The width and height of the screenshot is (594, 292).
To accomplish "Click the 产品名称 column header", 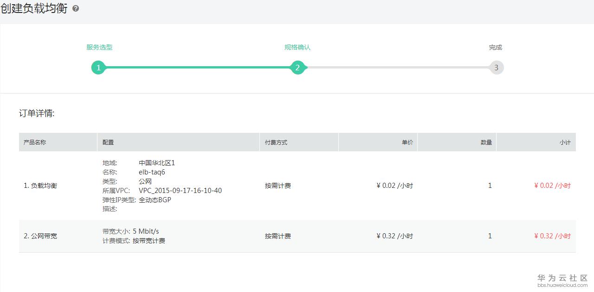I will tap(35, 142).
